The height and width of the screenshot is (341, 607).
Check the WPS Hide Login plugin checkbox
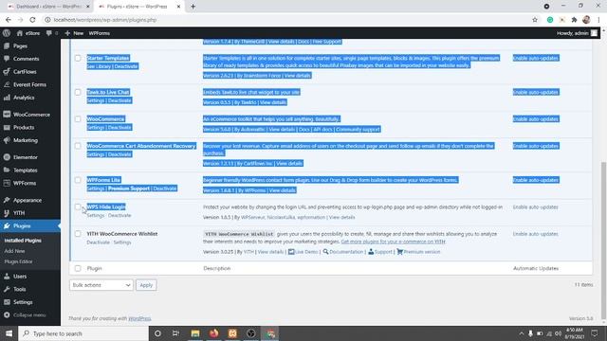[x=78, y=207]
